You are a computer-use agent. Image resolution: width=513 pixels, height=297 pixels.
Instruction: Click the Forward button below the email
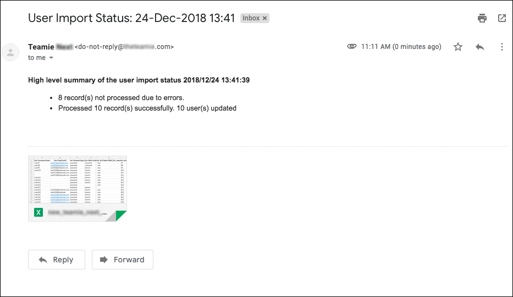[123, 260]
